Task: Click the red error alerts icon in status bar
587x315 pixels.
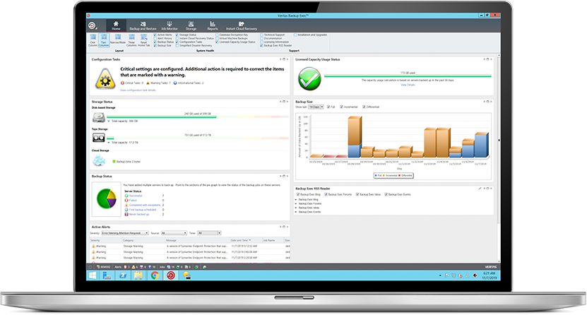Action: click(x=126, y=267)
